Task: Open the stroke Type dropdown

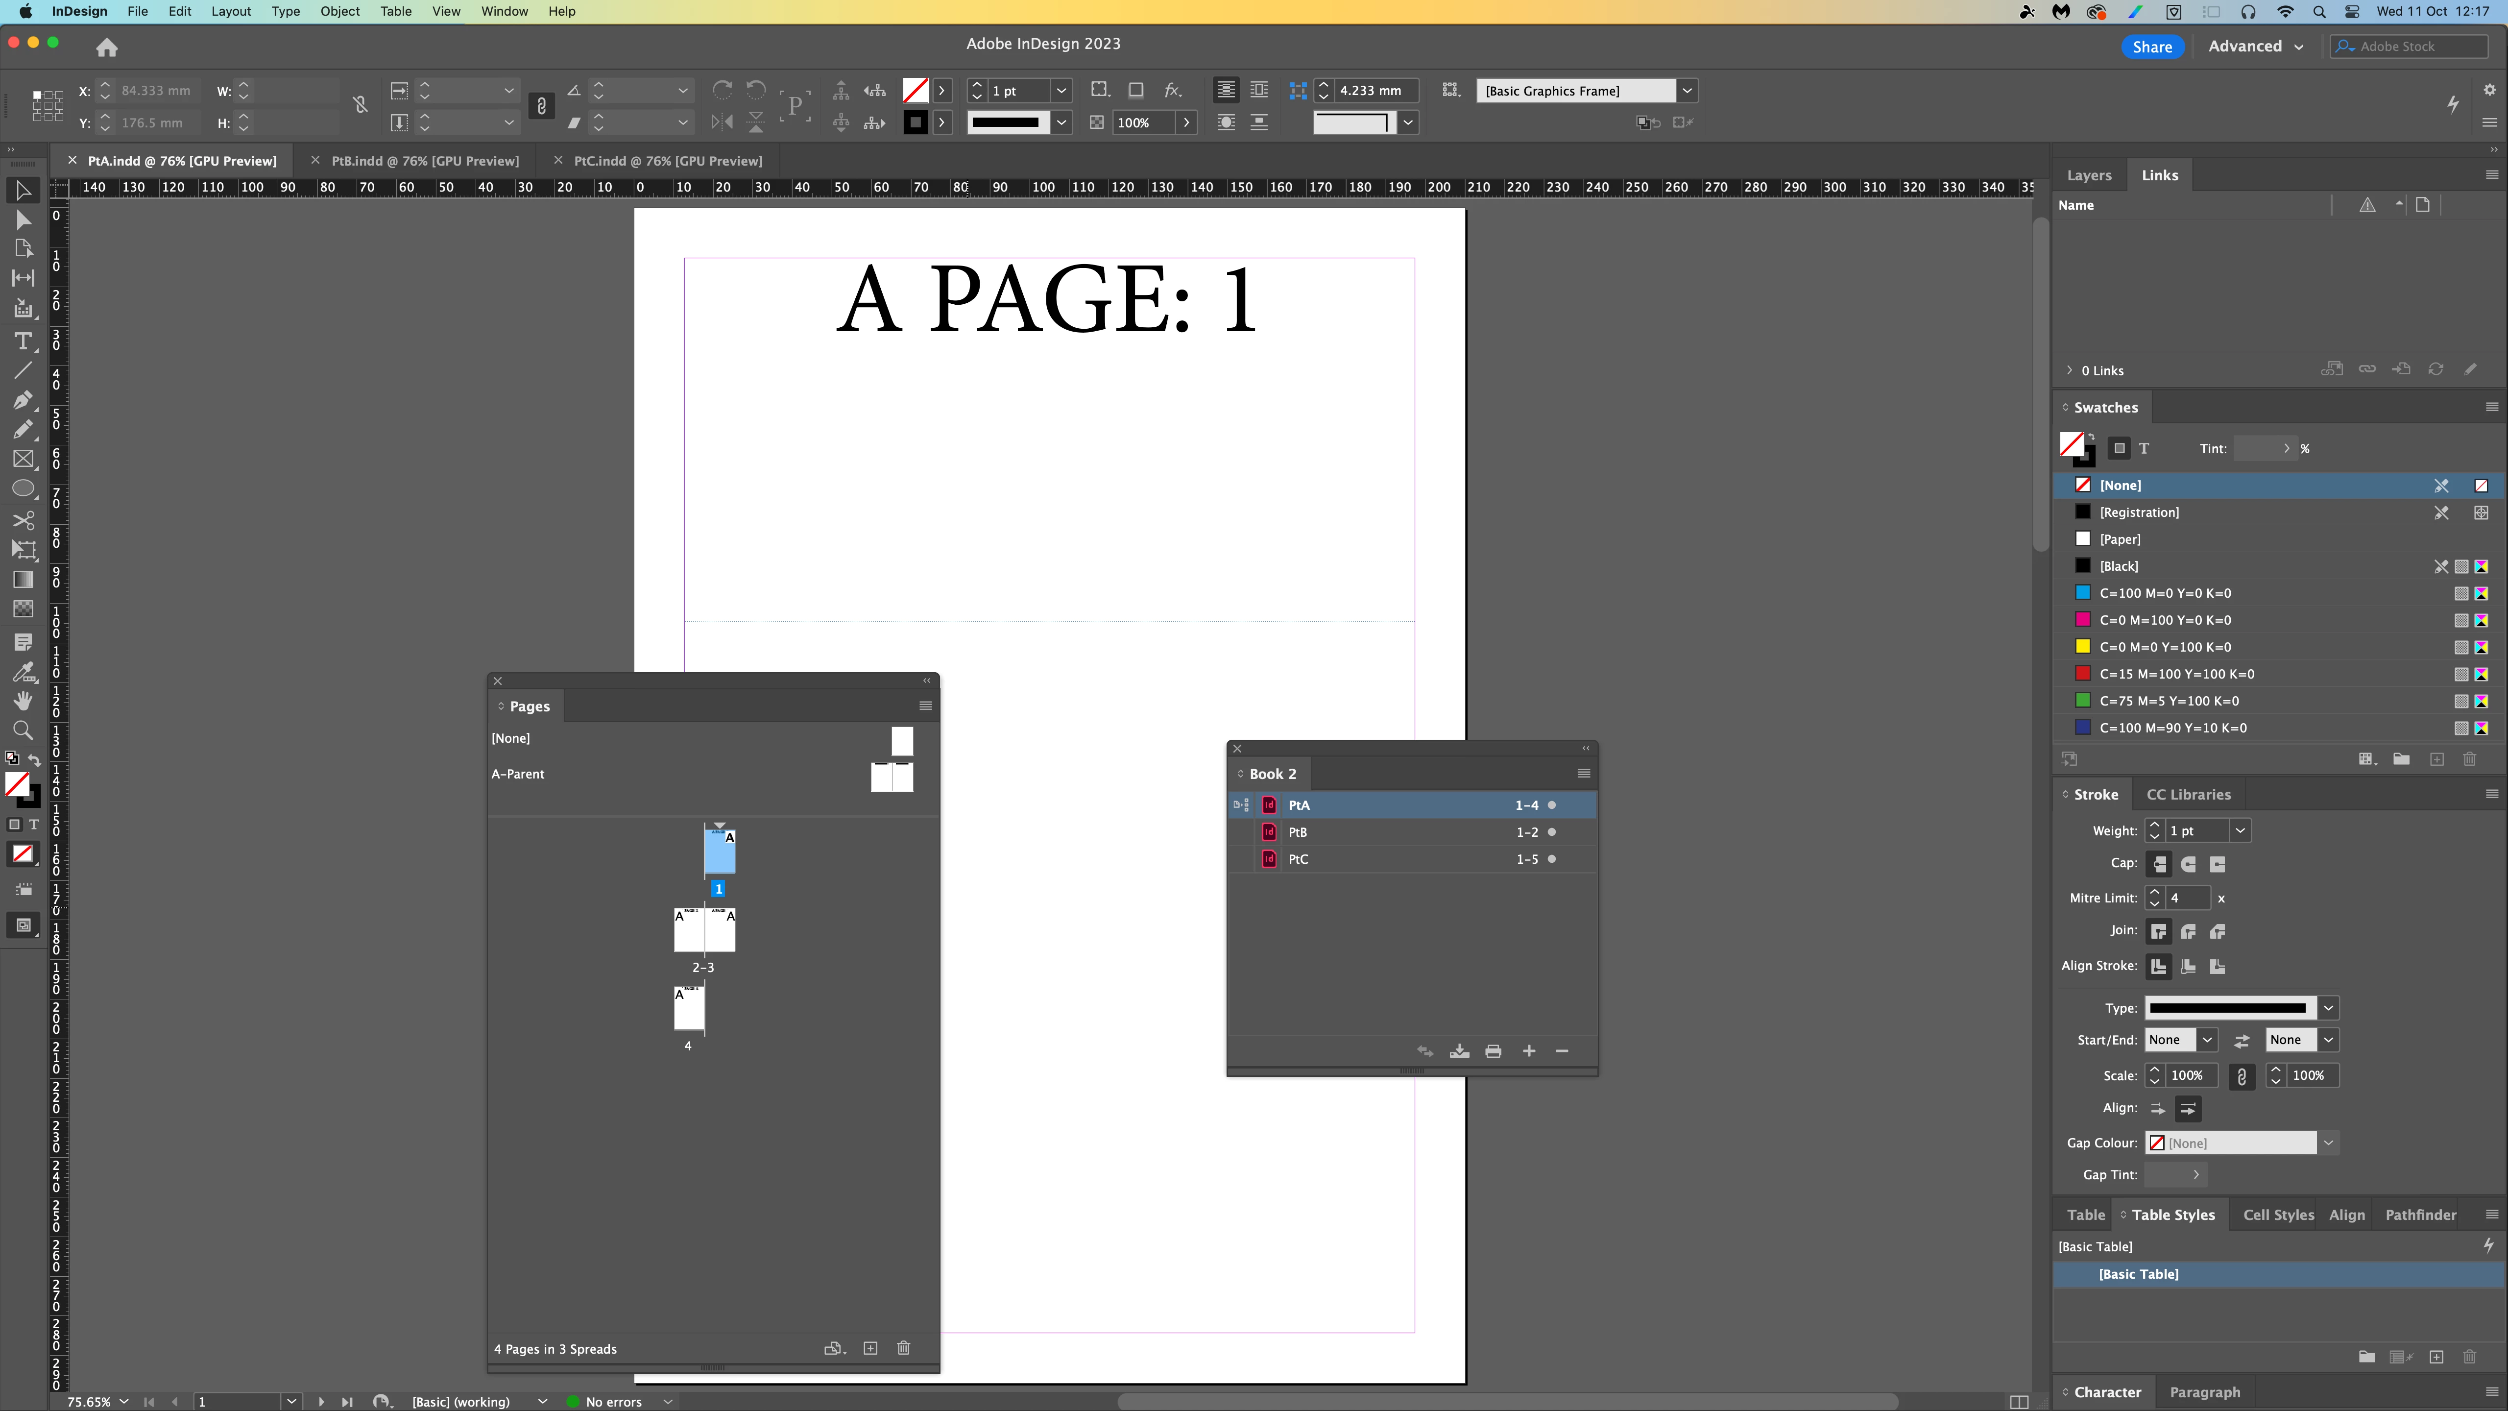Action: [2328, 1008]
